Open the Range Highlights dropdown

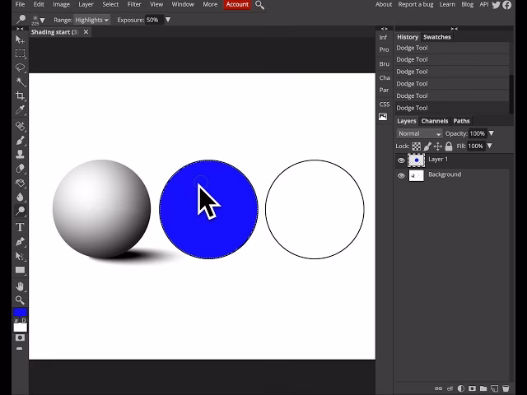(x=92, y=19)
